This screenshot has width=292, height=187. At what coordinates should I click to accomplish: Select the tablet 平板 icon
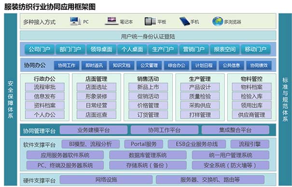click(150, 21)
